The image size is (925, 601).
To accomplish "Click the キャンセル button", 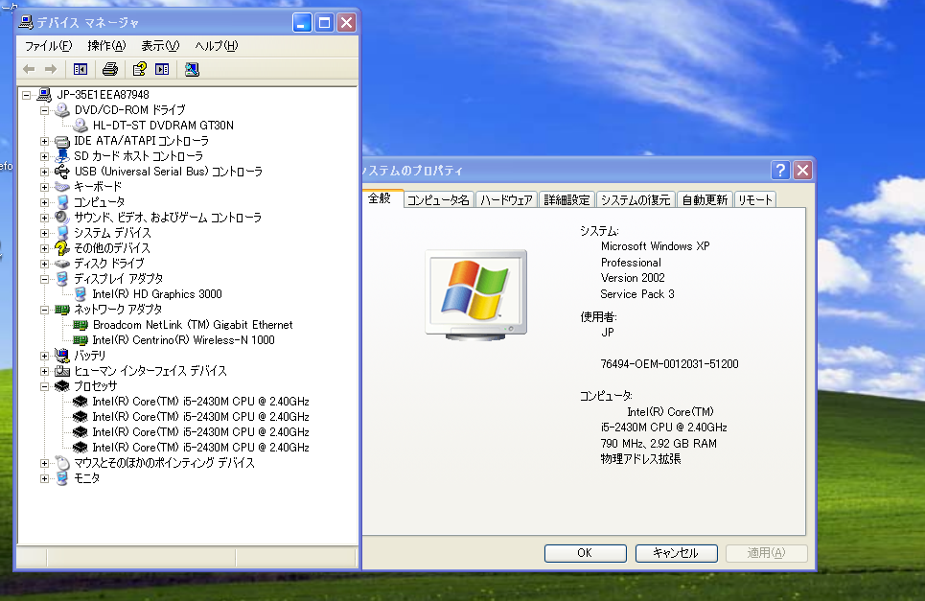I will [676, 553].
